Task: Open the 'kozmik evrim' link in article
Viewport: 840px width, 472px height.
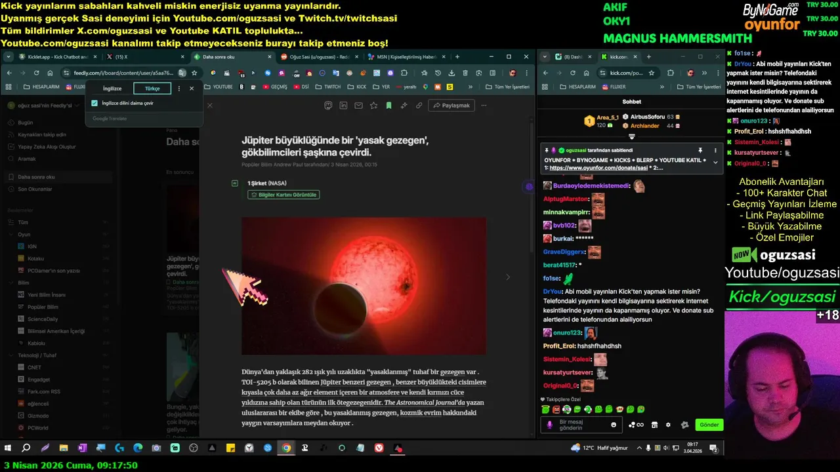Action: click(x=421, y=413)
